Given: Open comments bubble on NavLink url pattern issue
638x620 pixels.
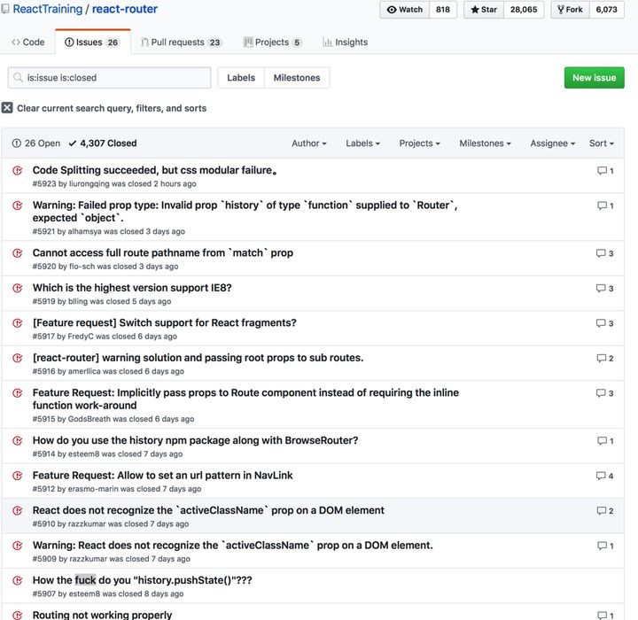Looking at the screenshot, I should 604,476.
